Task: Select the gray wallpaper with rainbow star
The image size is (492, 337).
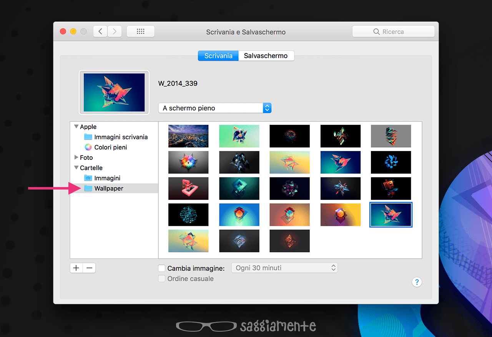Action: (x=188, y=162)
